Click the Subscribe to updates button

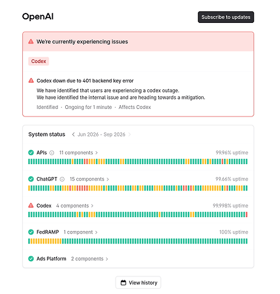click(226, 17)
